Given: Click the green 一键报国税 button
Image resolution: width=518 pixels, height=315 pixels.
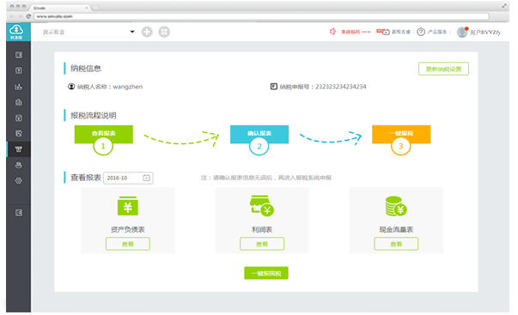Looking at the screenshot, I should tap(266, 273).
